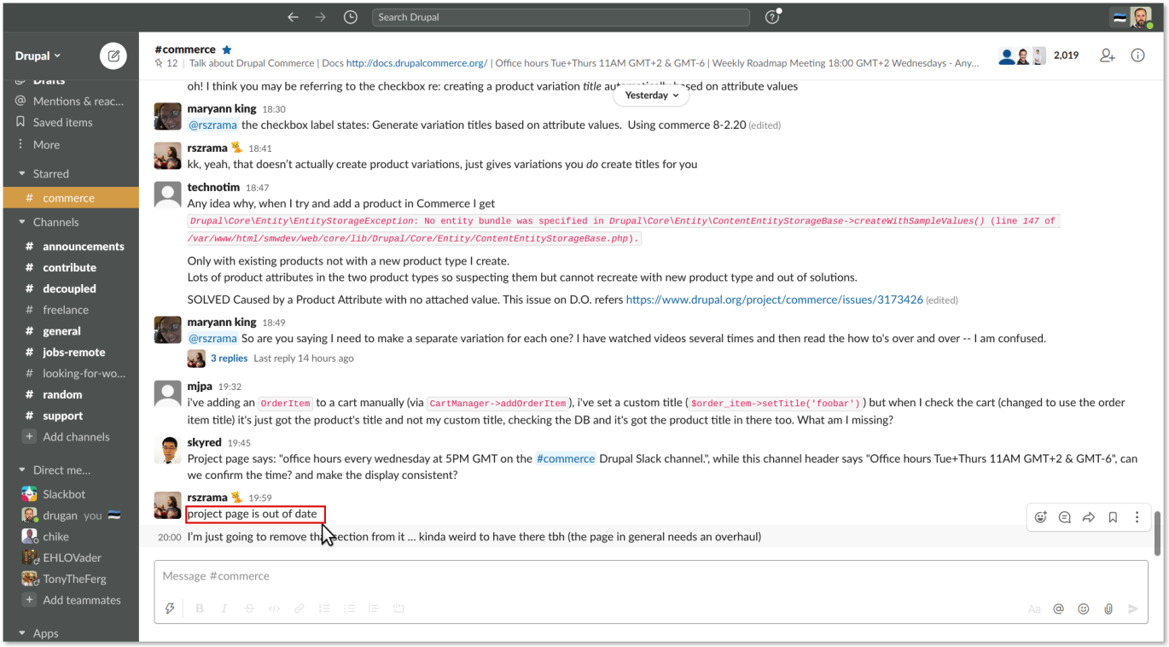This screenshot has height=647, width=1169.
Task: Go forward with the history forward arrow
Action: pos(320,17)
